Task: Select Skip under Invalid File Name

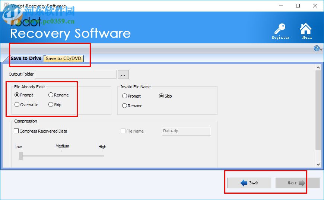Action: click(165, 96)
